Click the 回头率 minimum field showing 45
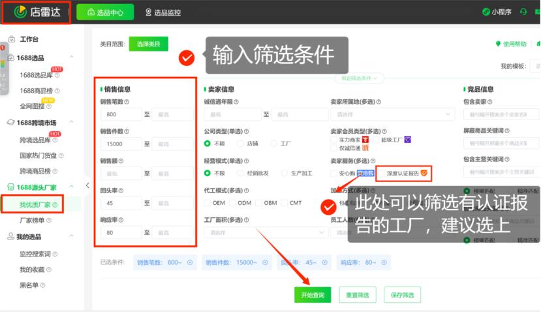Screen dimensions: 541x312 pyautogui.click(x=121, y=203)
